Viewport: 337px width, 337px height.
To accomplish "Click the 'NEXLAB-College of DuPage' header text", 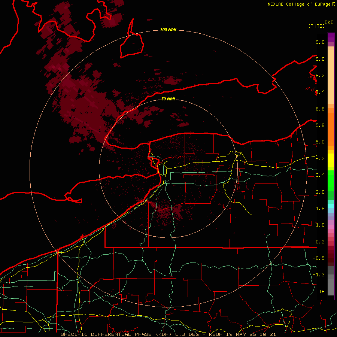I will (x=300, y=4).
